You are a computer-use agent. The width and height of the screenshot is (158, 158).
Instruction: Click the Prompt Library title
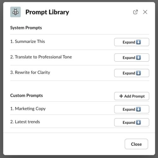coord(47,12)
